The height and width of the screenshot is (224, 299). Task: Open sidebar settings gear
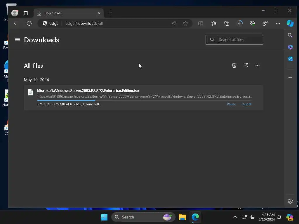click(x=290, y=201)
